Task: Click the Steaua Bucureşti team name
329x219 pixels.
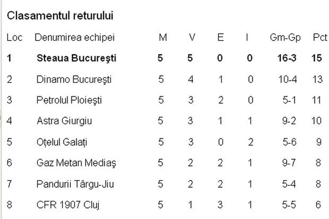Action: (x=76, y=58)
